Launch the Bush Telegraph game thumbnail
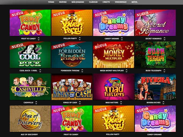The height and width of the screenshot is (137, 183). pos(155,55)
